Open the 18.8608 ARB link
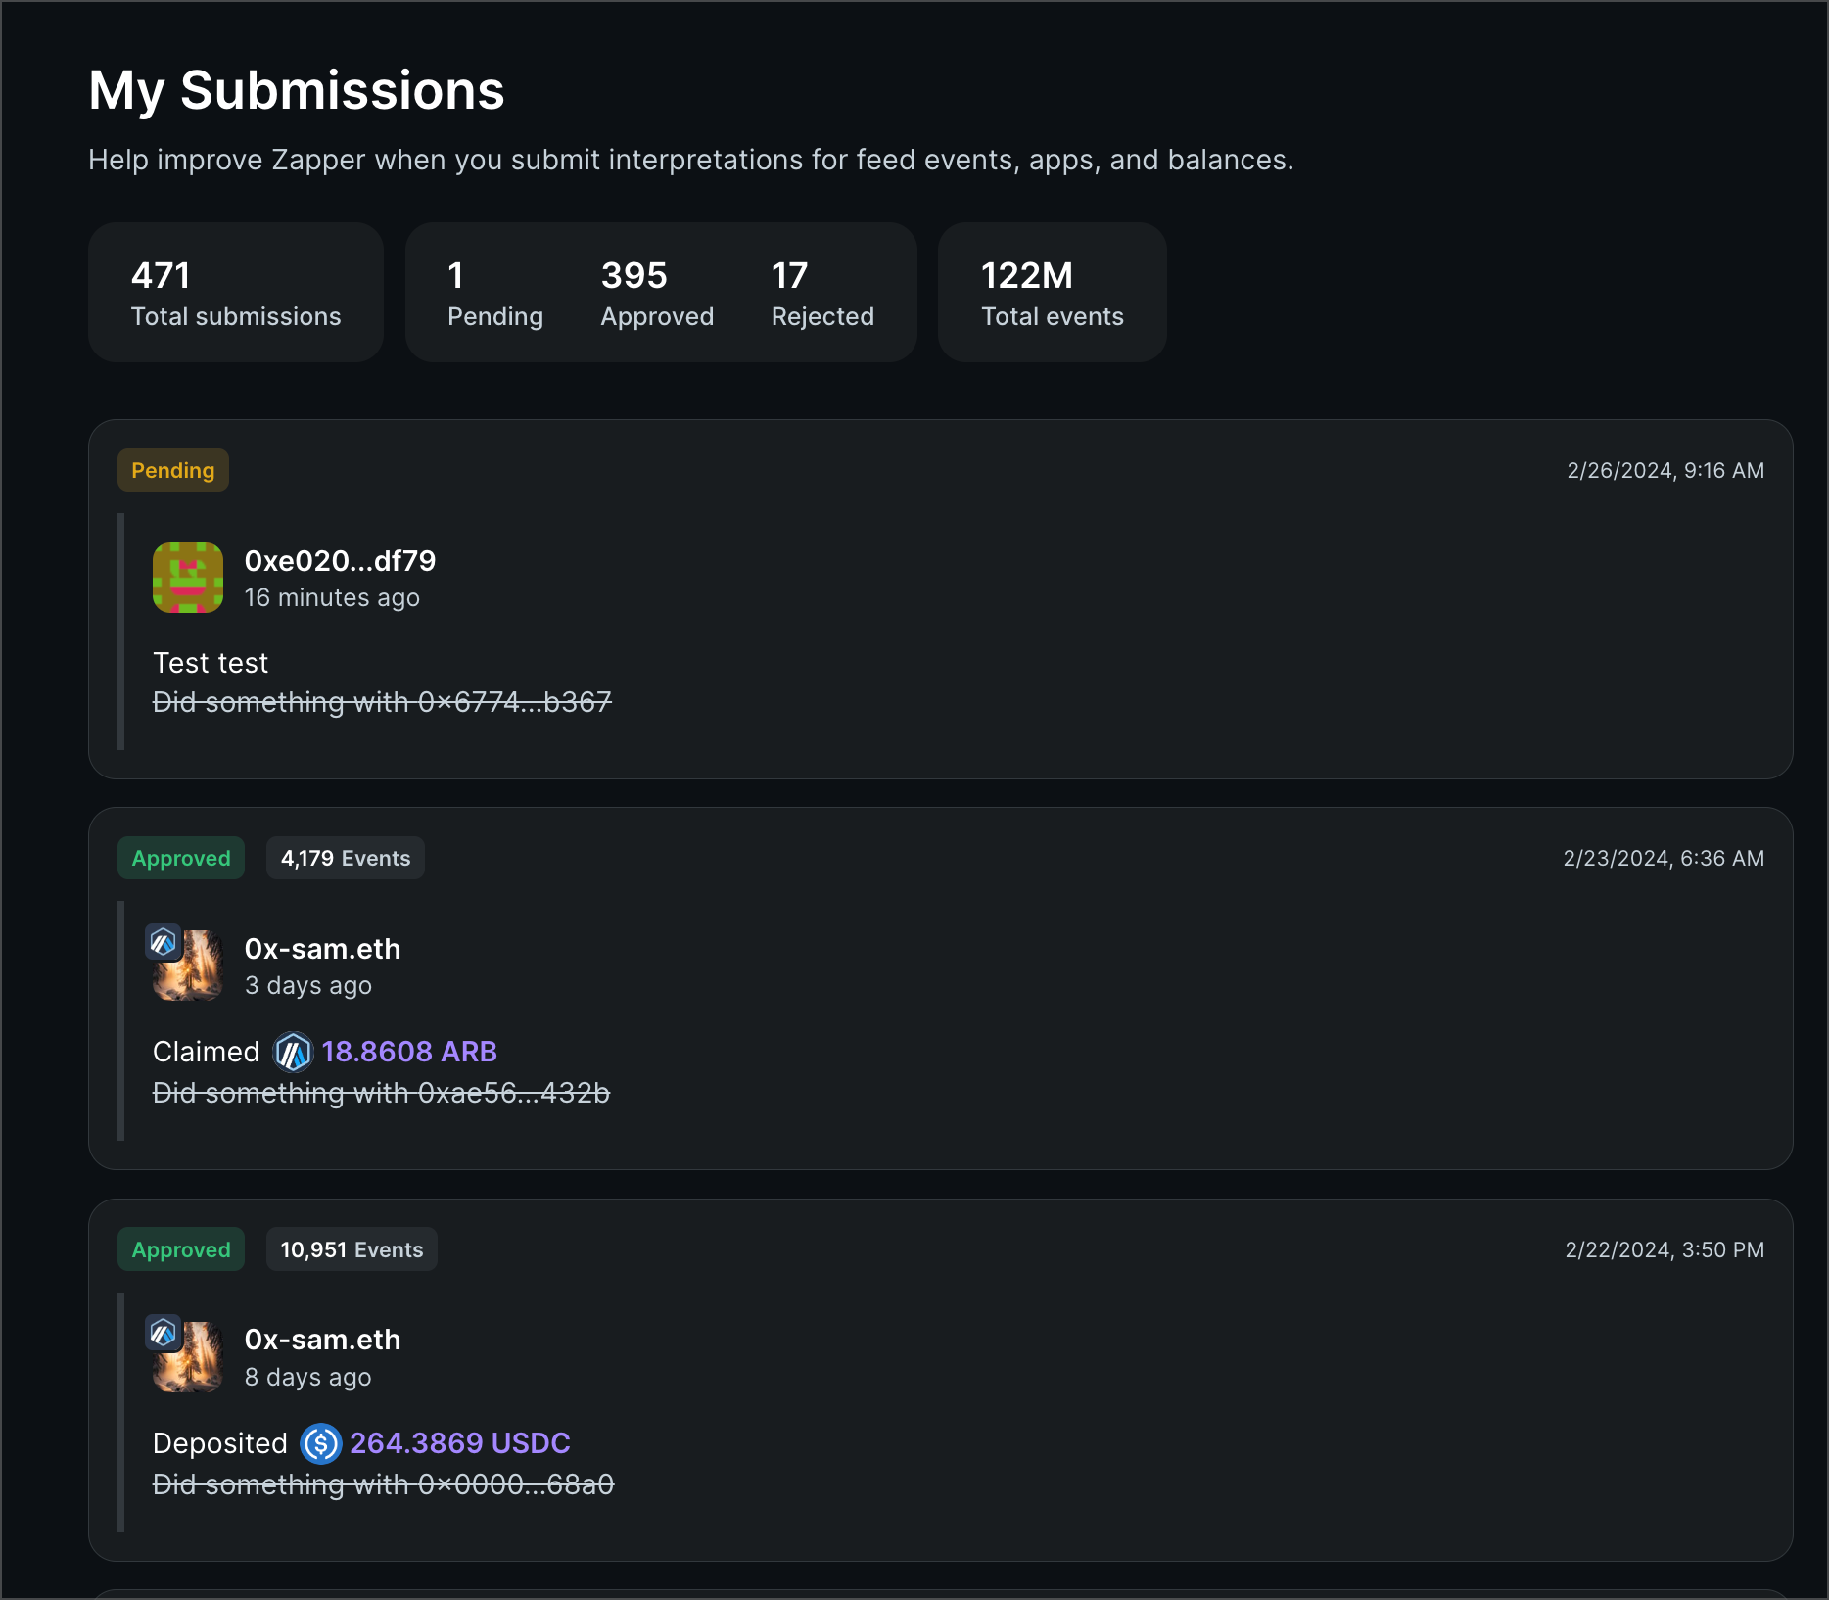This screenshot has height=1600, width=1829. pos(409,1052)
